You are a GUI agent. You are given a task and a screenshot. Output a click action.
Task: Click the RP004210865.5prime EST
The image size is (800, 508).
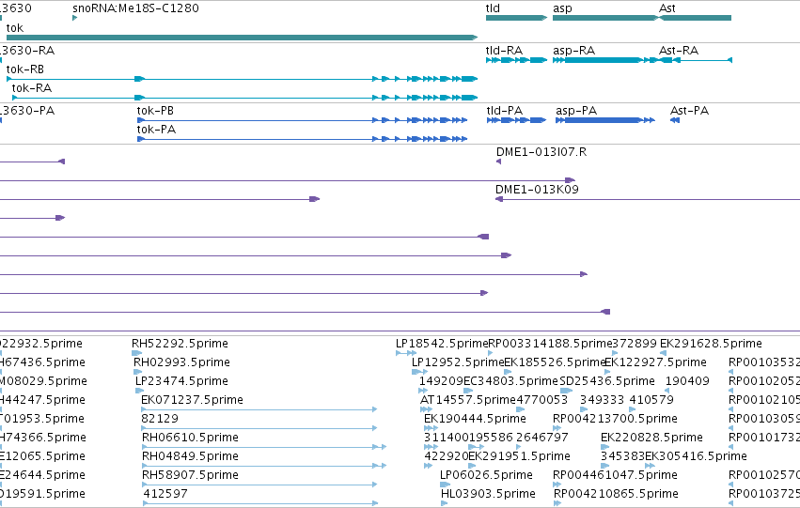pos(557,503)
